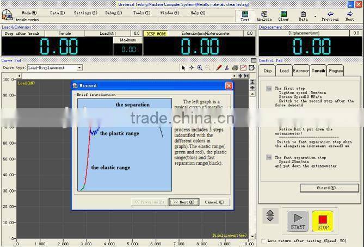Open the Wizard(W)... button in Control Pad
Viewport: 364px width, 247px height.
pos(329,188)
